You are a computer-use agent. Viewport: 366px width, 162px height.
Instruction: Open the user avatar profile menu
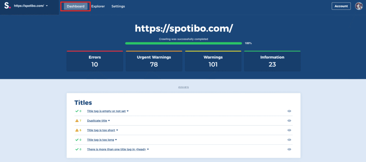click(x=358, y=6)
